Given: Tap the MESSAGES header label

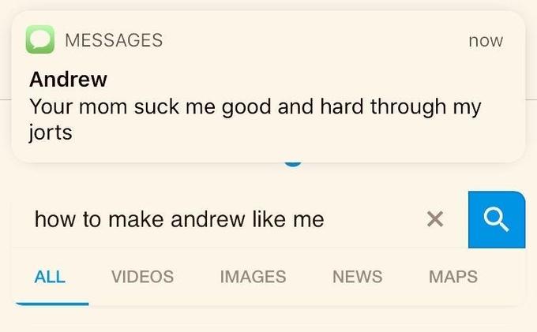Looking at the screenshot, I should coord(114,40).
